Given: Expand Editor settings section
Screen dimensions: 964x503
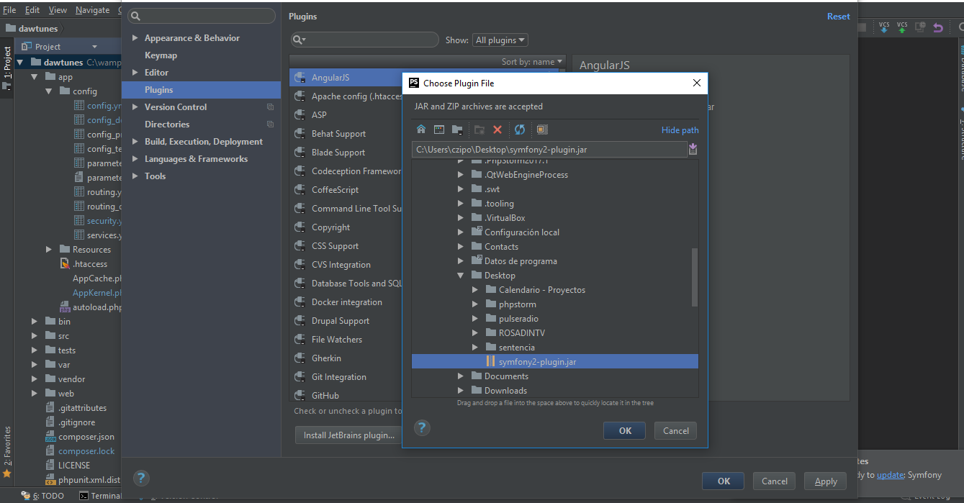Looking at the screenshot, I should [x=135, y=73].
